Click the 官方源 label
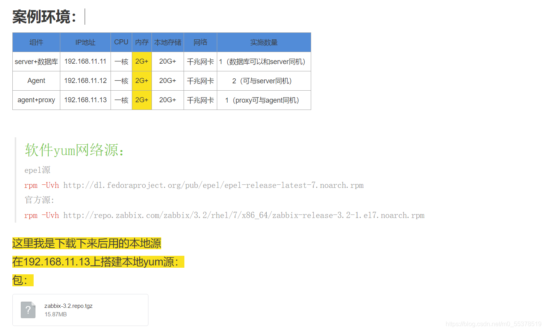This screenshot has height=331, width=545. click(39, 200)
